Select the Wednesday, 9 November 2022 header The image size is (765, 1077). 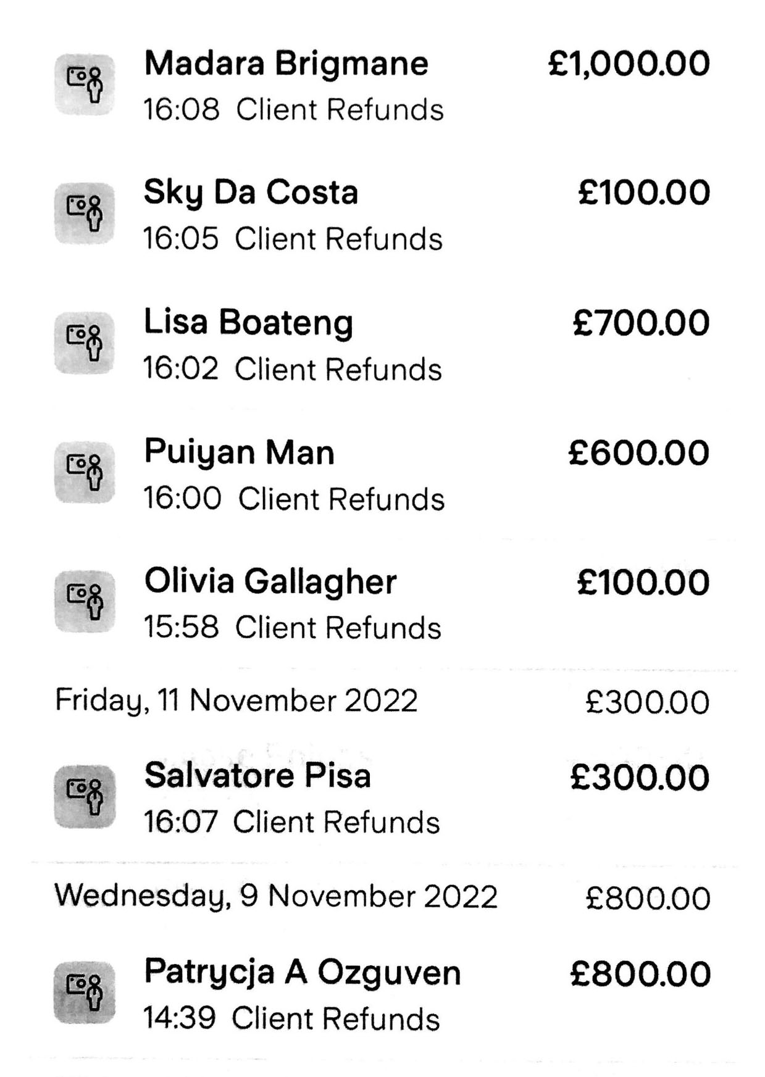coord(275,896)
